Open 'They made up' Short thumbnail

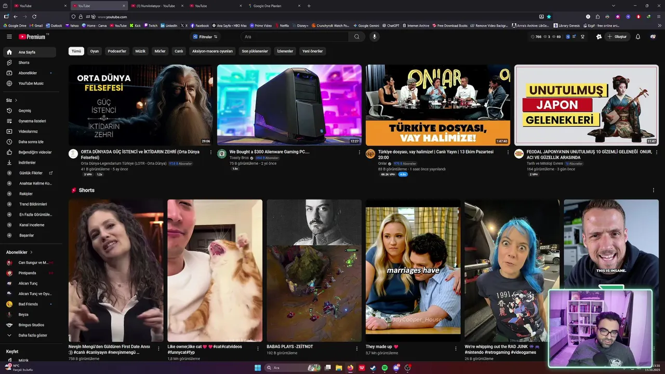click(413, 271)
